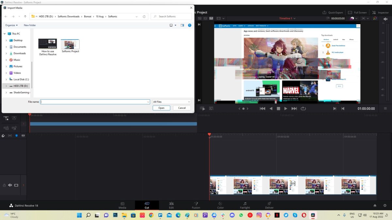Screen dimensions: 392x220
Task: Click the Search Softonic field
Action: click(171, 16)
